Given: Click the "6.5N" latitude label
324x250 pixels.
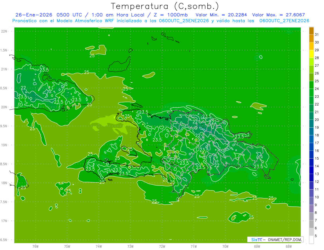Looking at the screenshot, I should tap(4, 240).
